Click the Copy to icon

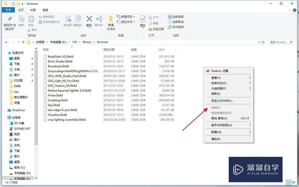pyautogui.click(x=78, y=19)
